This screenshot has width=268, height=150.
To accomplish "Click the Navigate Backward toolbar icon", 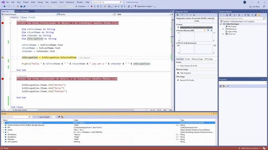I will [x=5, y=7].
